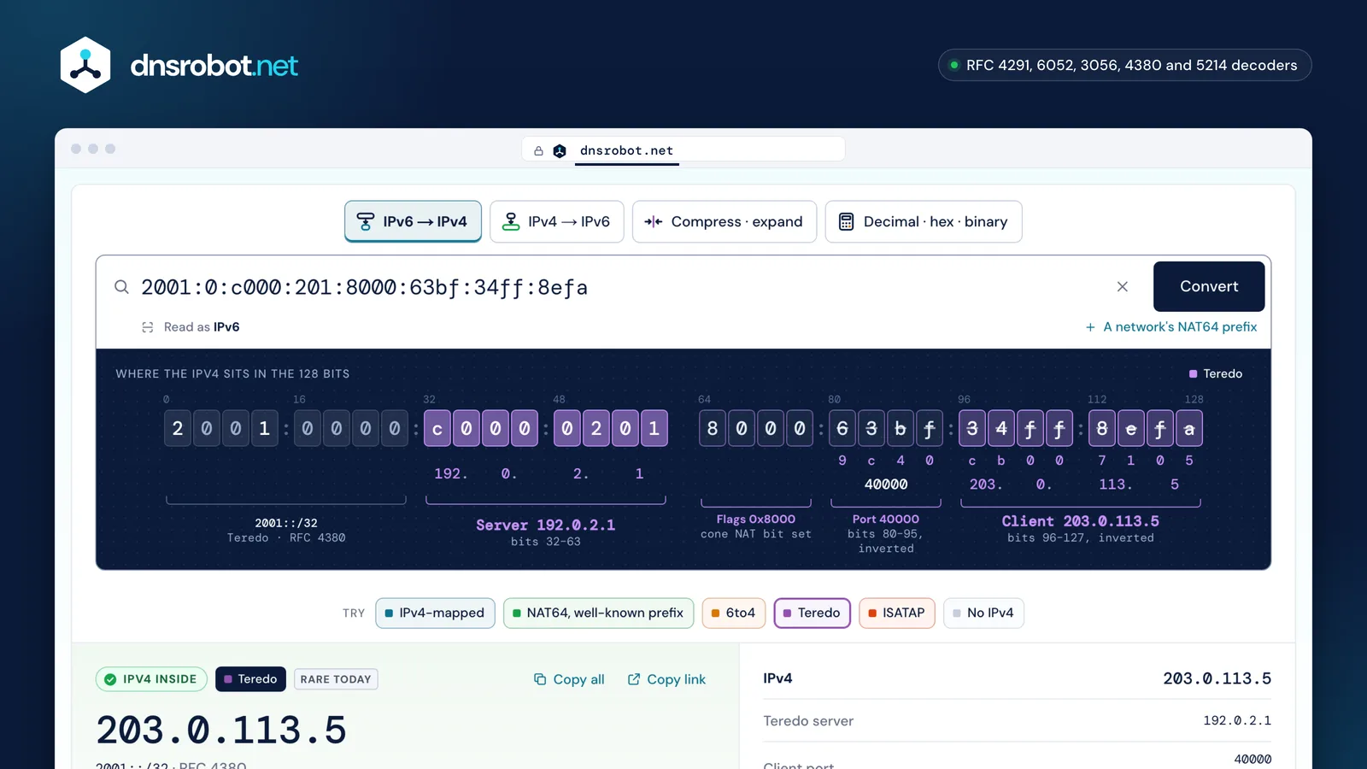The image size is (1367, 769).
Task: Click the 'Read as IPv6' text
Action: pyautogui.click(x=202, y=327)
